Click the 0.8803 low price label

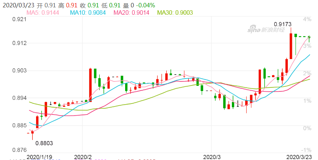point(44,143)
